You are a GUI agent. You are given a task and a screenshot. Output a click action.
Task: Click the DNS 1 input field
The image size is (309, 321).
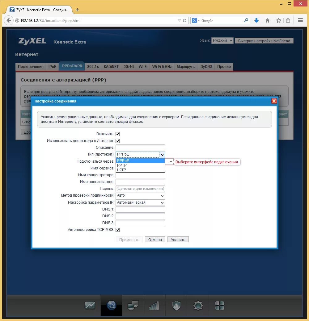point(140,209)
